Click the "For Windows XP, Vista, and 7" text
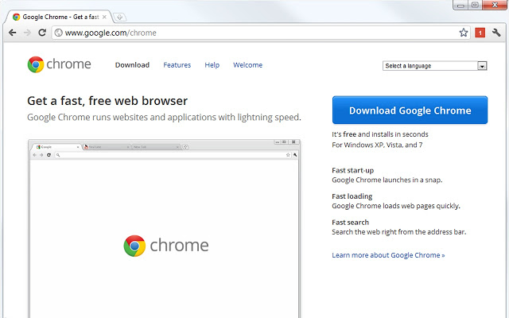 click(377, 145)
